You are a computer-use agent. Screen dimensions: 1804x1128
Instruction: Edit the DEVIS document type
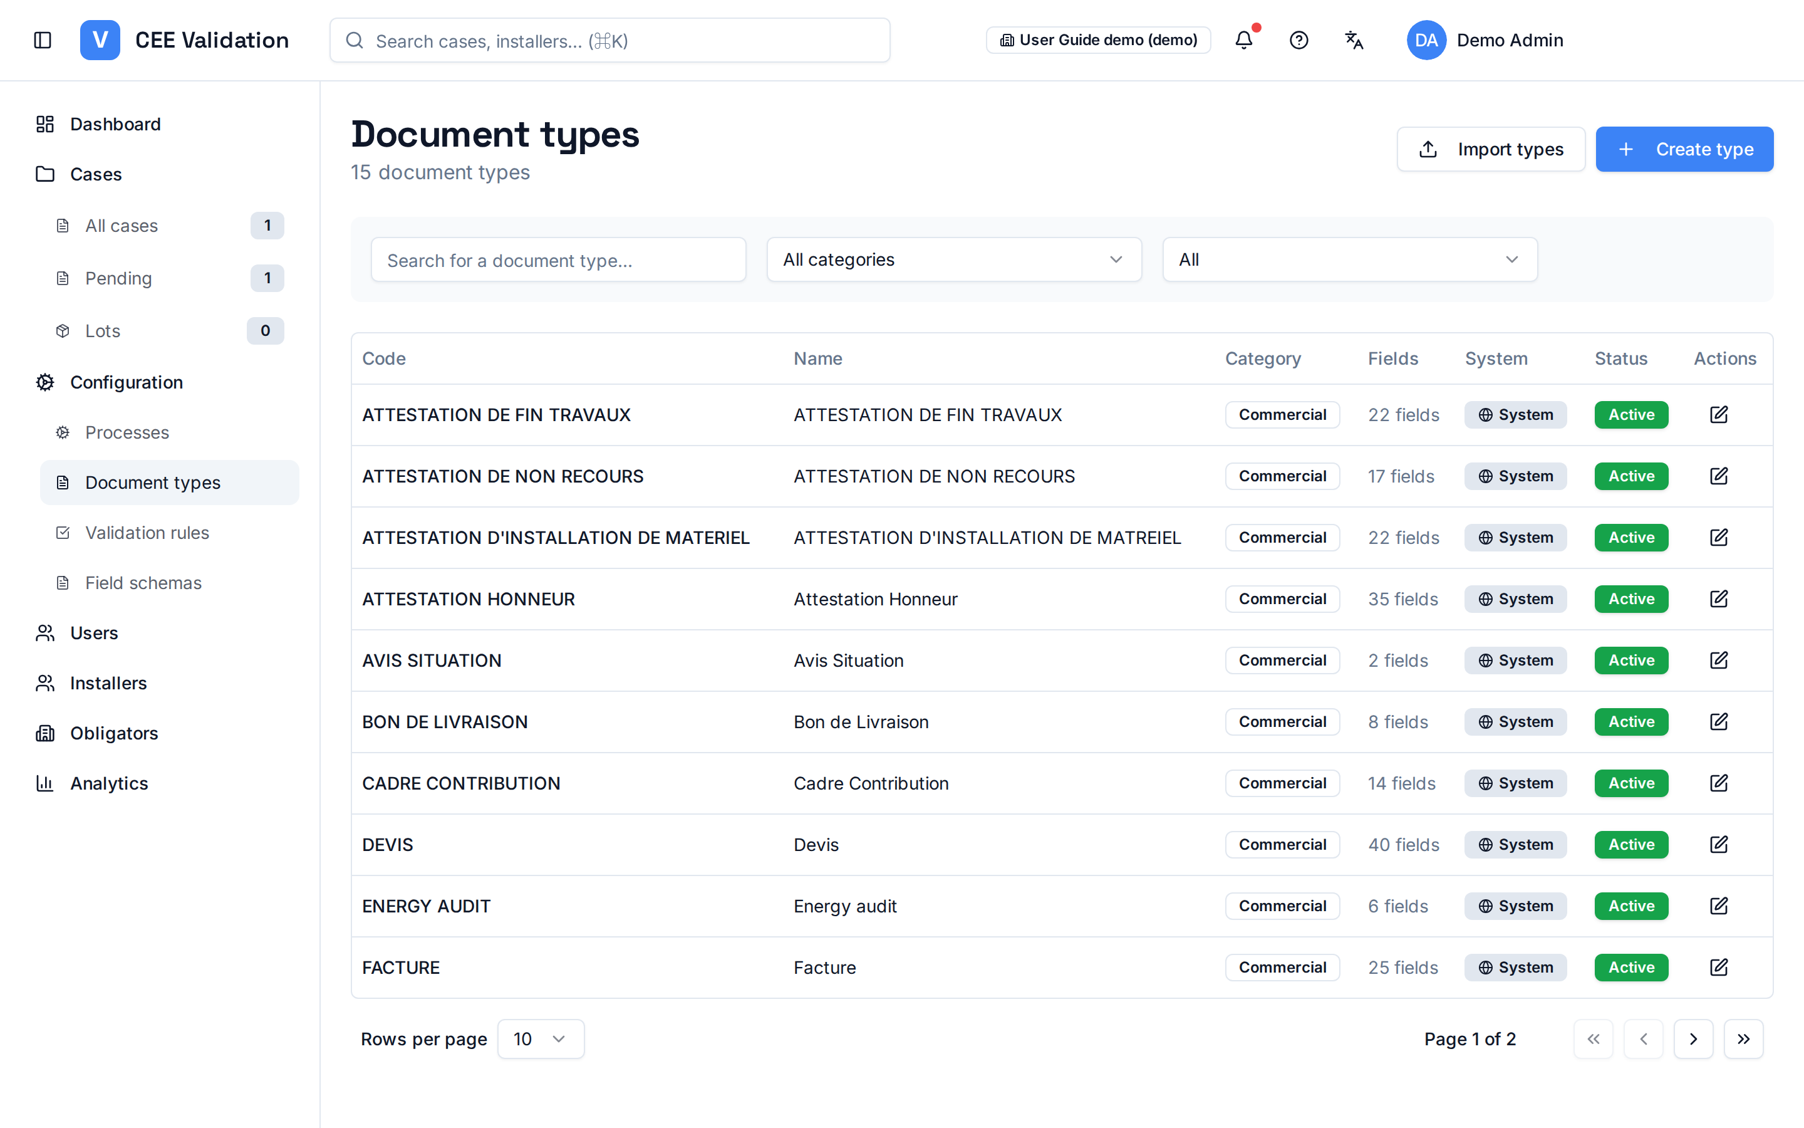1718,845
